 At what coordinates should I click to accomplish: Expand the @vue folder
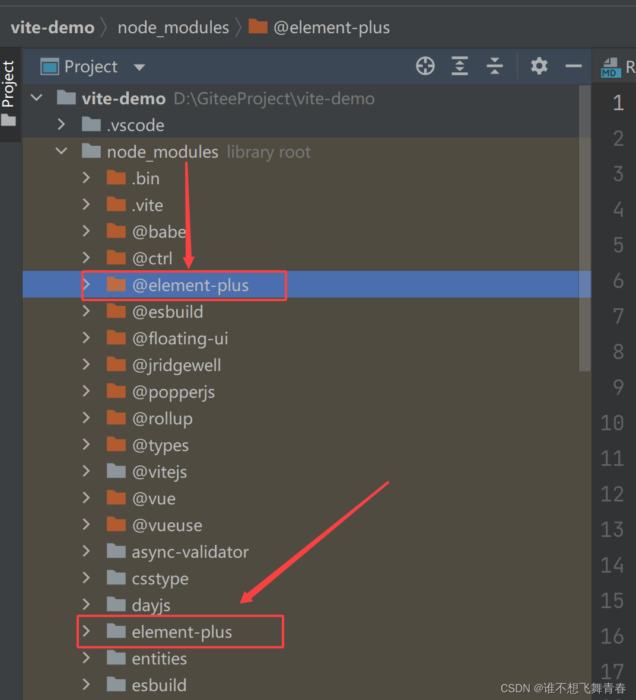click(x=87, y=498)
